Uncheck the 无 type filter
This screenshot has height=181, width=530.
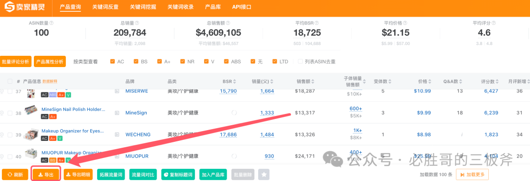click(253, 61)
